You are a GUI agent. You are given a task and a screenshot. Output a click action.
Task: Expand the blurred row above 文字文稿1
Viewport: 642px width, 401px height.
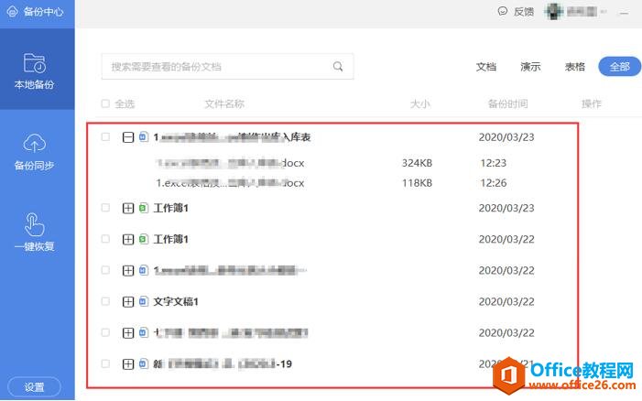coord(128,270)
